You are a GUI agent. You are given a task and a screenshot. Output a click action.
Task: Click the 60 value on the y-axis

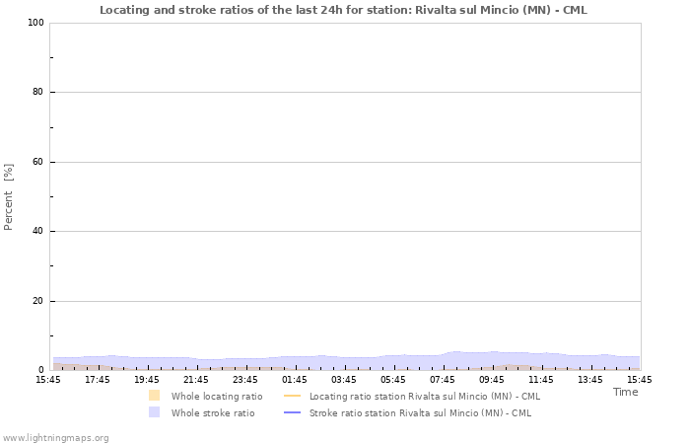pyautogui.click(x=36, y=162)
